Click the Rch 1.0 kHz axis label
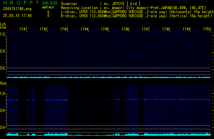 tap(2, 94)
